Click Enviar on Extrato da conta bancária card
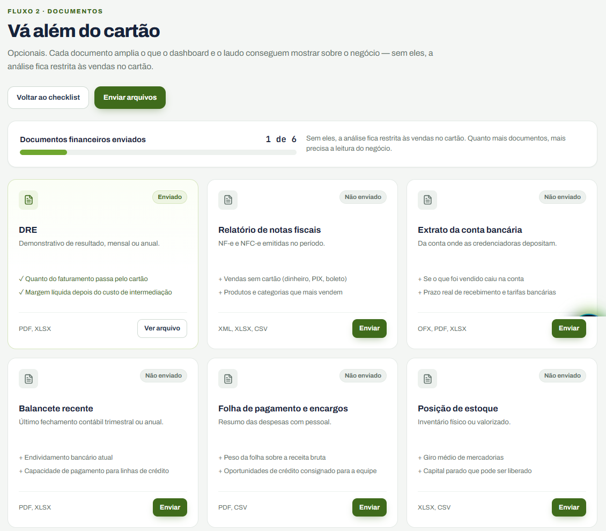606x531 pixels. click(x=569, y=328)
